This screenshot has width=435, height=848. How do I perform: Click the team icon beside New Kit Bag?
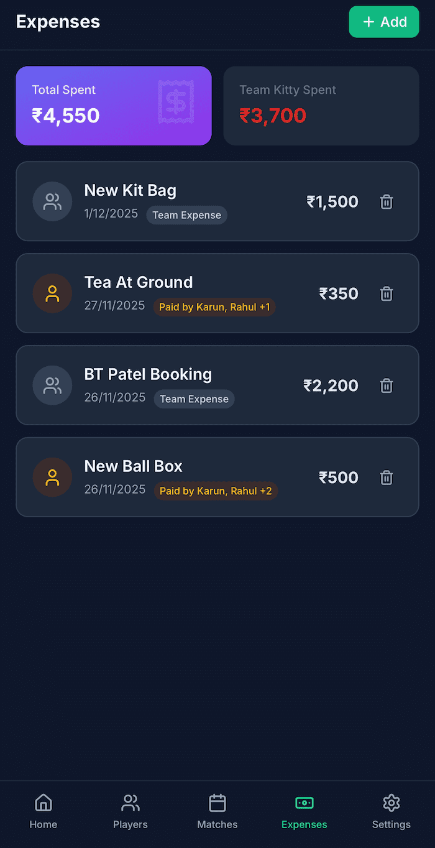(52, 201)
